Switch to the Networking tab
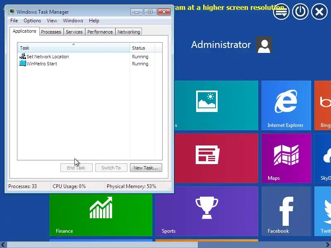 tap(129, 32)
